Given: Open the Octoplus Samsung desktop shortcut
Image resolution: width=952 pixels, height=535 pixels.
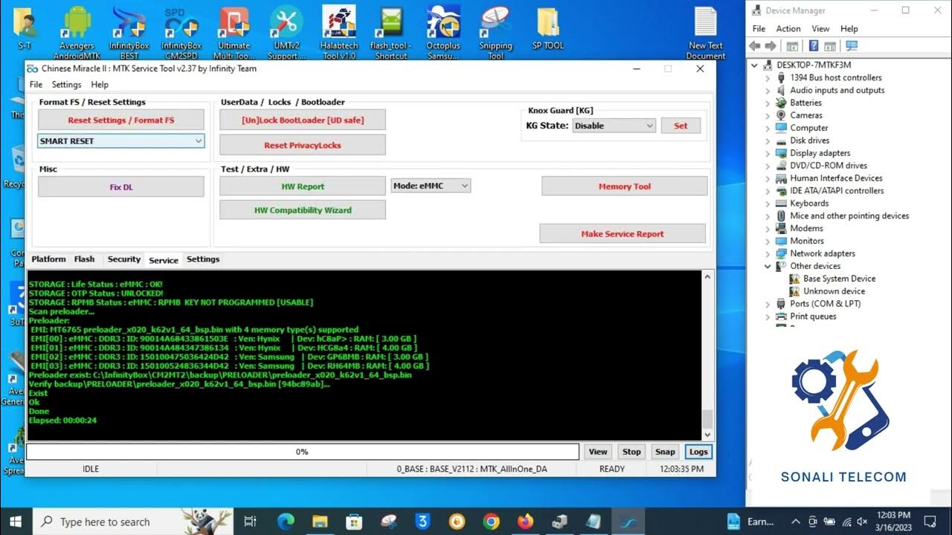Looking at the screenshot, I should pyautogui.click(x=443, y=32).
